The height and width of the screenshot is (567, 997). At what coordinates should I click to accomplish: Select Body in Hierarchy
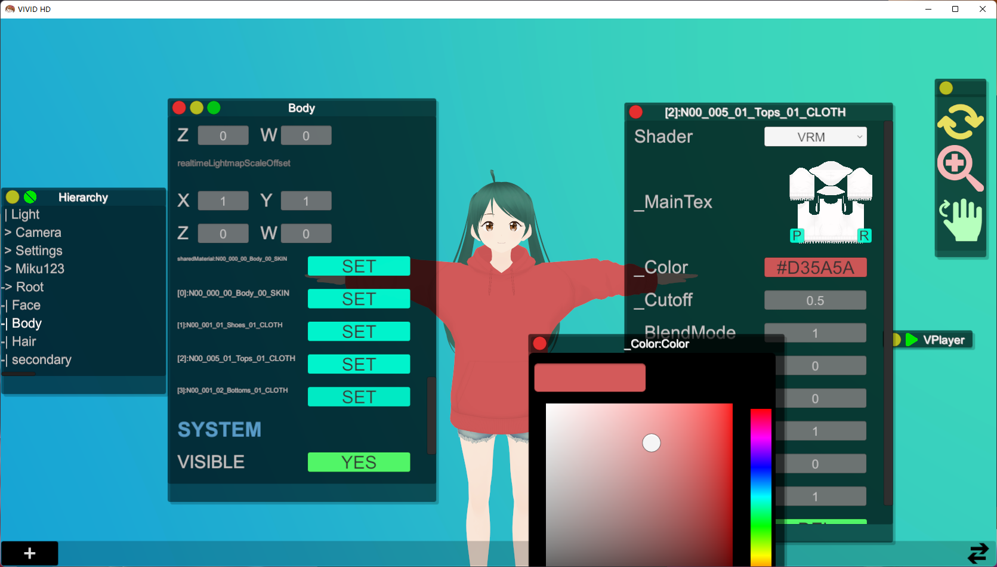(x=27, y=323)
